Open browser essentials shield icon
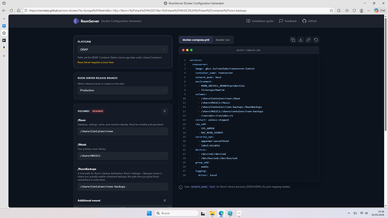Image resolution: width=388 pixels, height=218 pixels. click(x=354, y=10)
